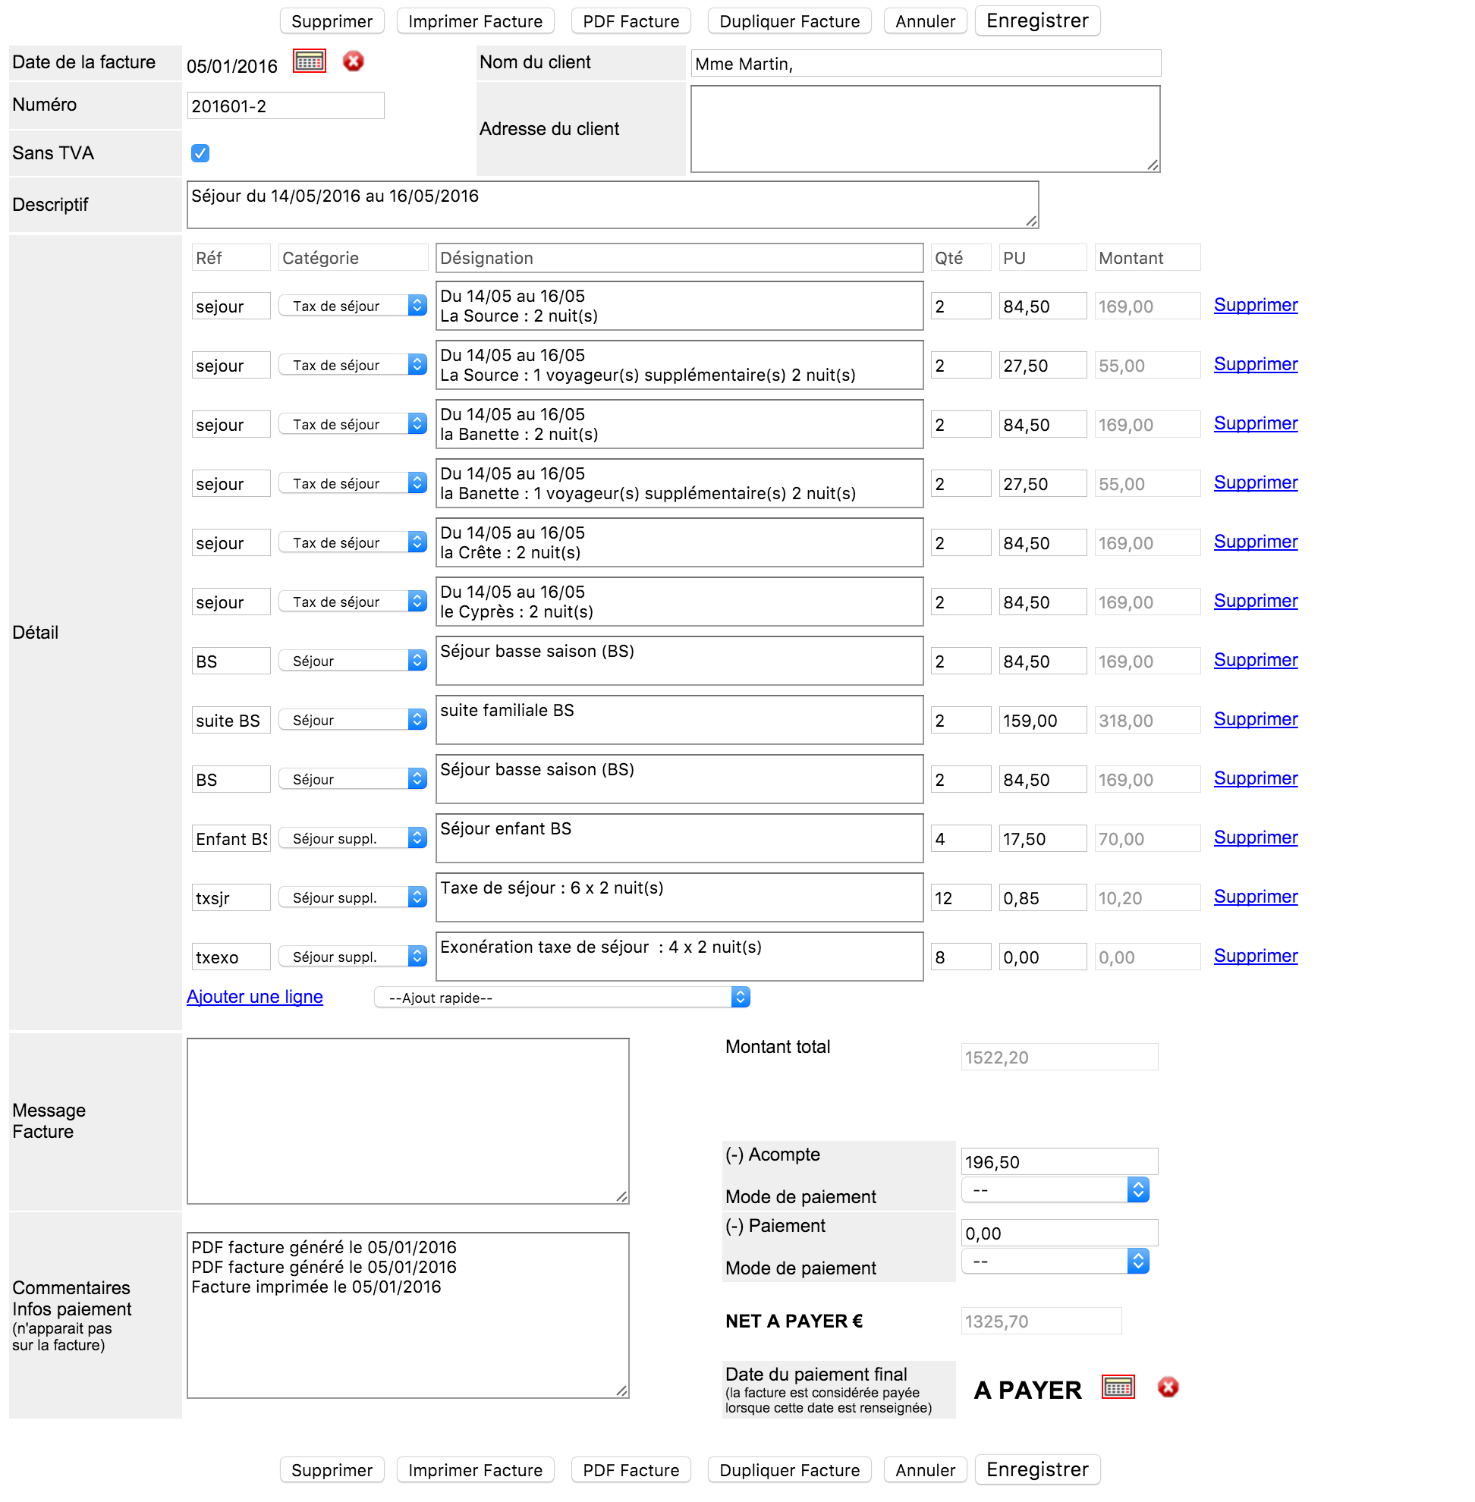This screenshot has width=1475, height=1502.
Task: Delete the suite familiale BS line
Action: tap(1255, 720)
